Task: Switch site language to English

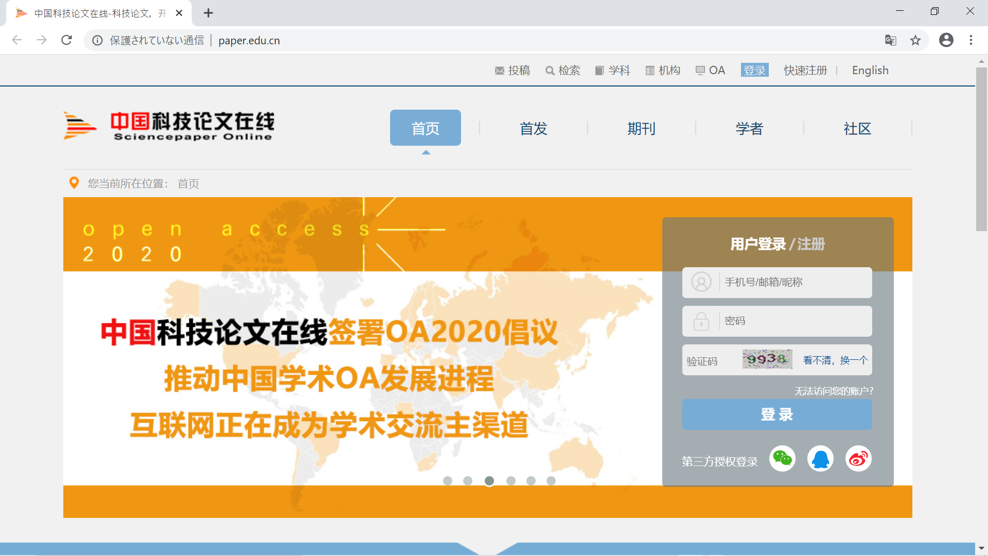Action: 870,71
